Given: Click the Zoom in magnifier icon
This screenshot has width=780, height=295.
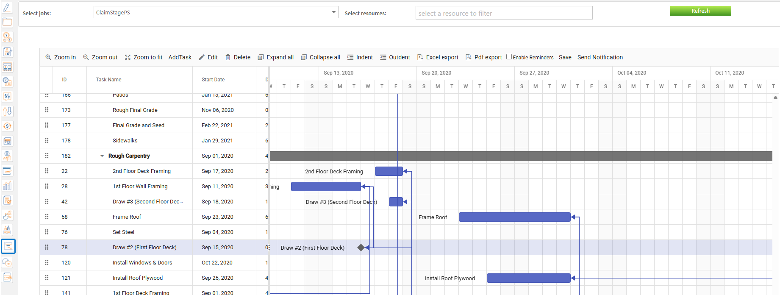Looking at the screenshot, I should pyautogui.click(x=48, y=57).
